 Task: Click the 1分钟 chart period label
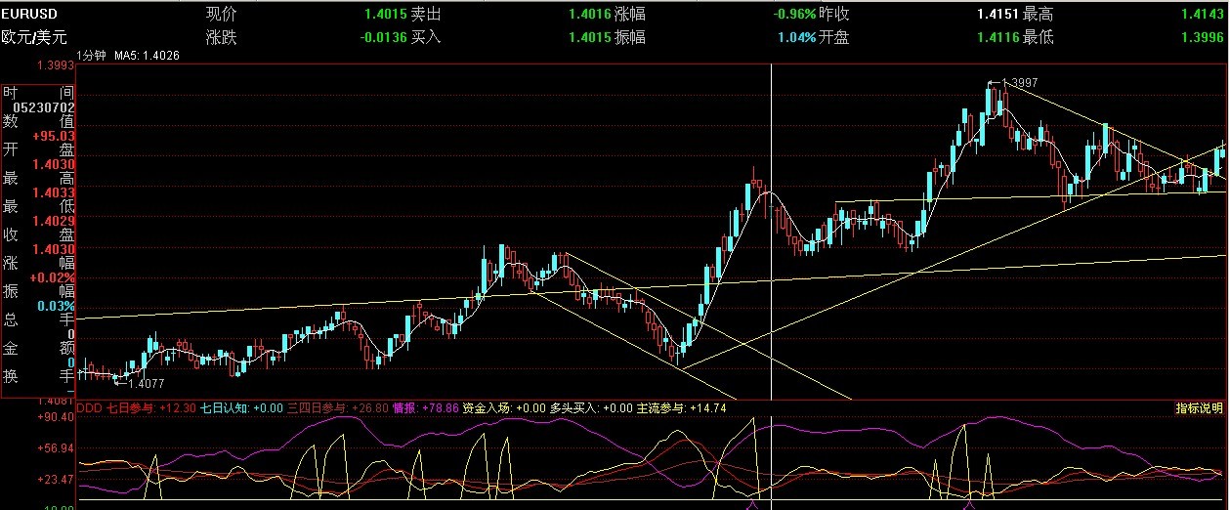click(93, 56)
